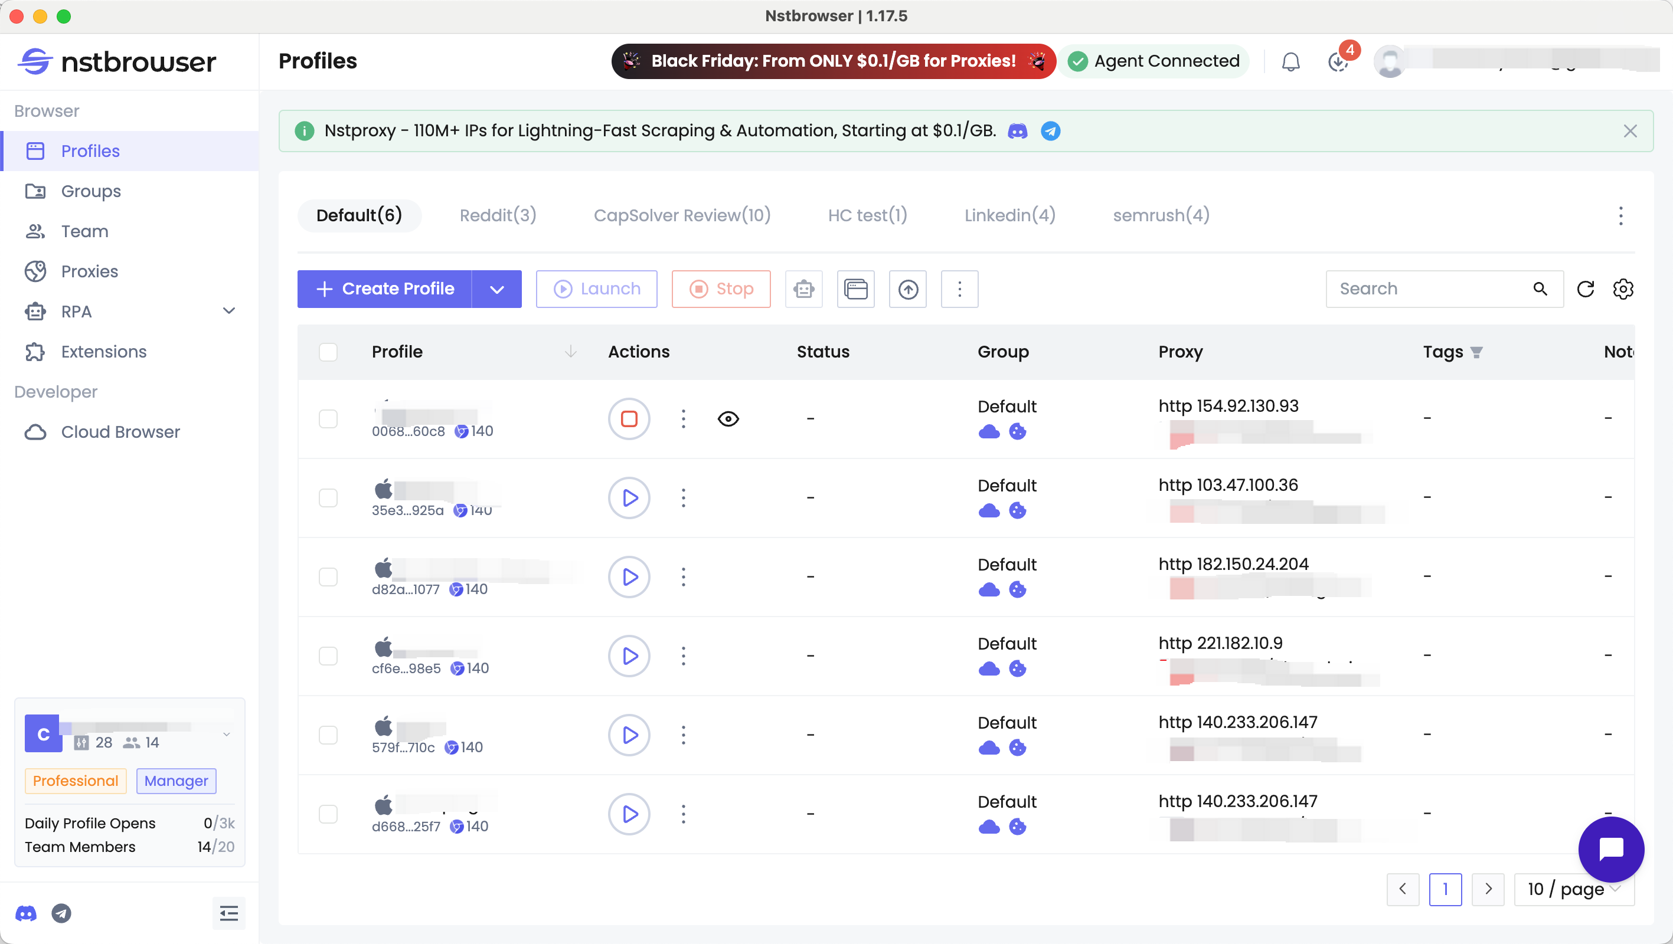Viewport: 1673px width, 944px height.
Task: Click the upload profiles toolbar icon
Action: (907, 289)
